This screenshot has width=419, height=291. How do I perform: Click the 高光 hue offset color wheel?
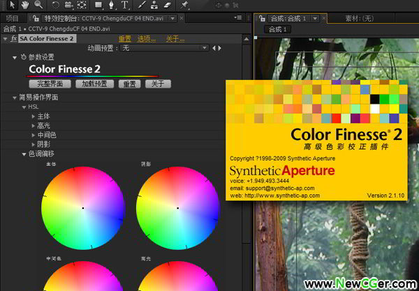coord(177,276)
